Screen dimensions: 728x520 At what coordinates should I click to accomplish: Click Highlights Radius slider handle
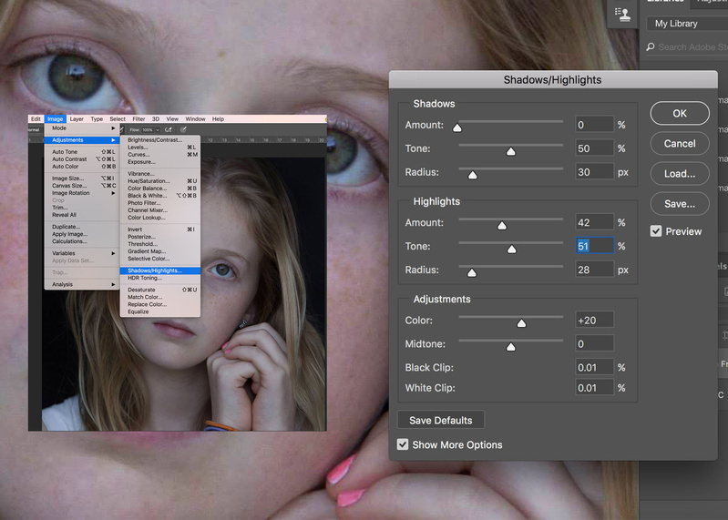472,273
